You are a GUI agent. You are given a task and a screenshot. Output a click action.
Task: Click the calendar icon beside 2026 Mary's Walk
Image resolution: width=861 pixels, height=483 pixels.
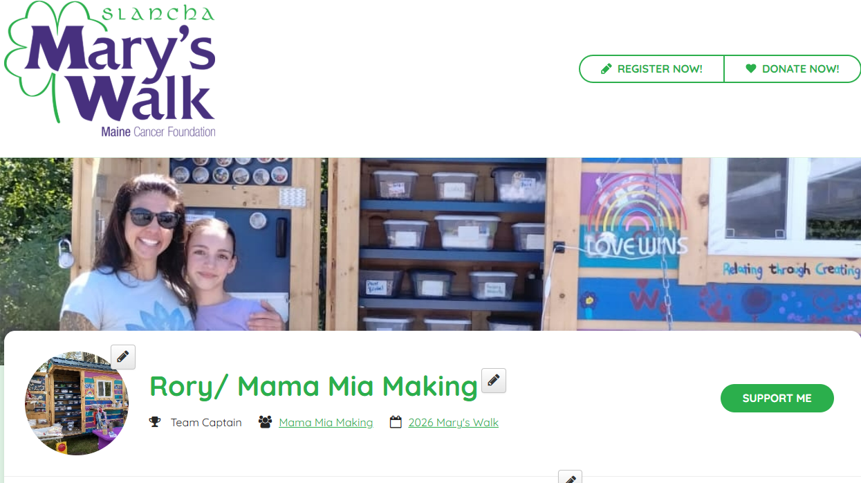396,422
